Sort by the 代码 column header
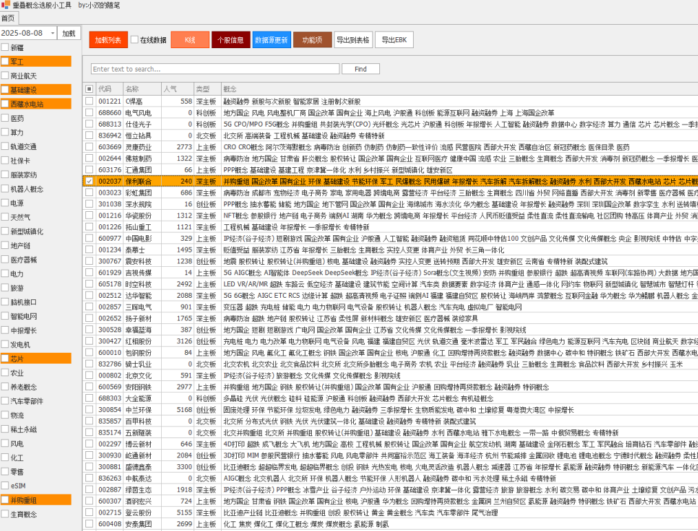The width and height of the screenshot is (698, 531). (x=109, y=89)
